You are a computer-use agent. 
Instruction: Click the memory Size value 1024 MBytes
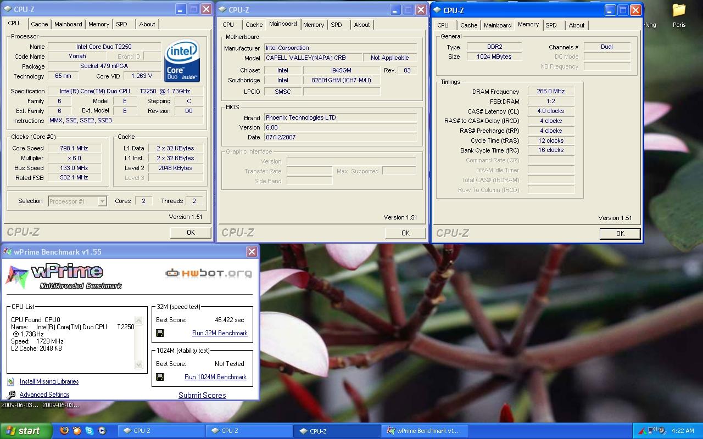494,57
